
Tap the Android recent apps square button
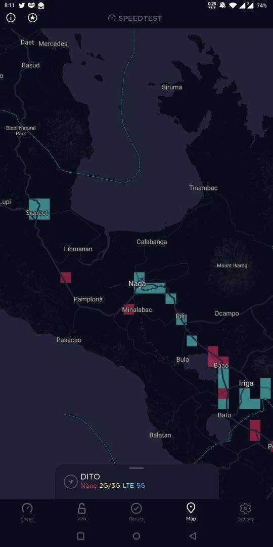[80, 536]
